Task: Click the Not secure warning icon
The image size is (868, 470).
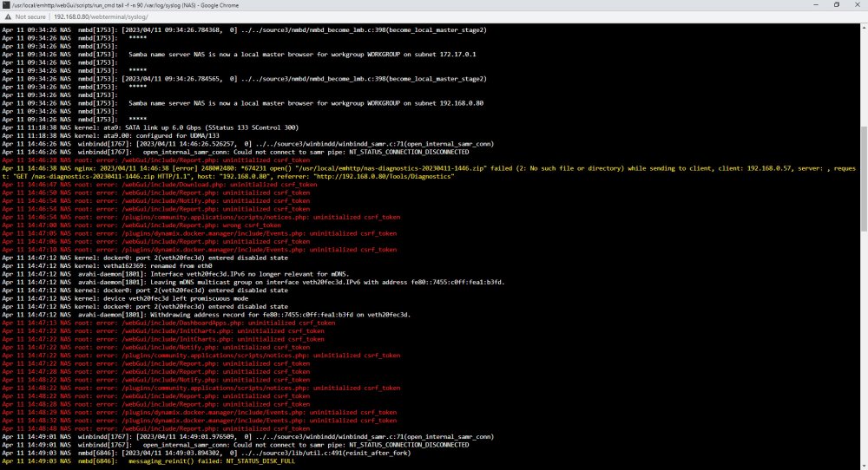Action: click(8, 17)
